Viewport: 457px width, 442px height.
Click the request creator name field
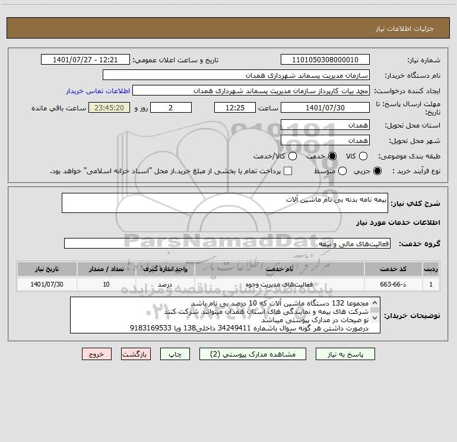click(x=251, y=91)
